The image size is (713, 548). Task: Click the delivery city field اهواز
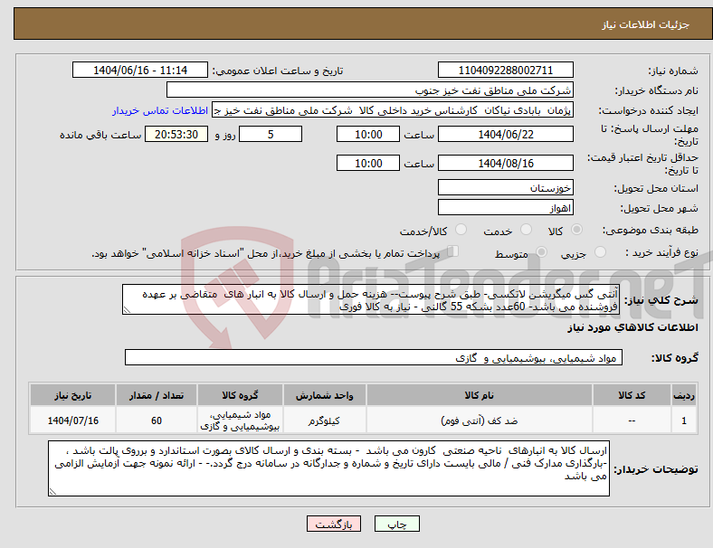(505, 208)
